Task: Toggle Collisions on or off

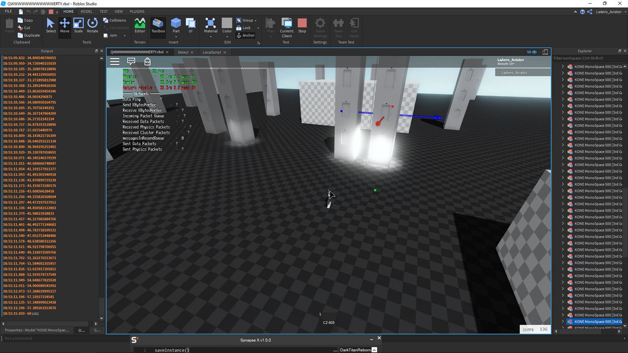Action: click(x=114, y=20)
